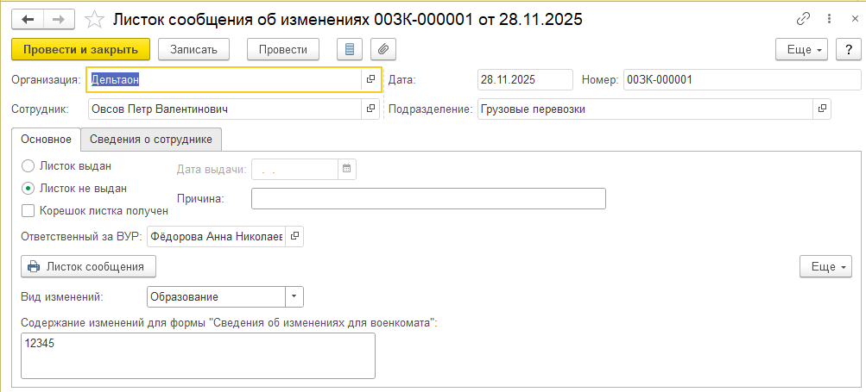Click into the Причина text field
Image resolution: width=866 pixels, height=392 pixels.
[x=428, y=199]
